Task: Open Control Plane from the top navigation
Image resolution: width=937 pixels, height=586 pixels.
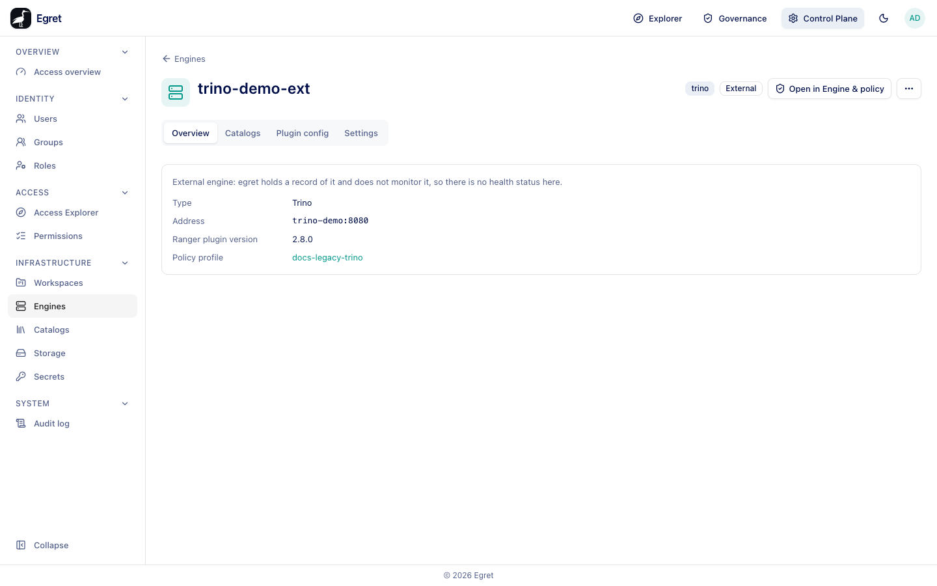Action: pos(822,18)
